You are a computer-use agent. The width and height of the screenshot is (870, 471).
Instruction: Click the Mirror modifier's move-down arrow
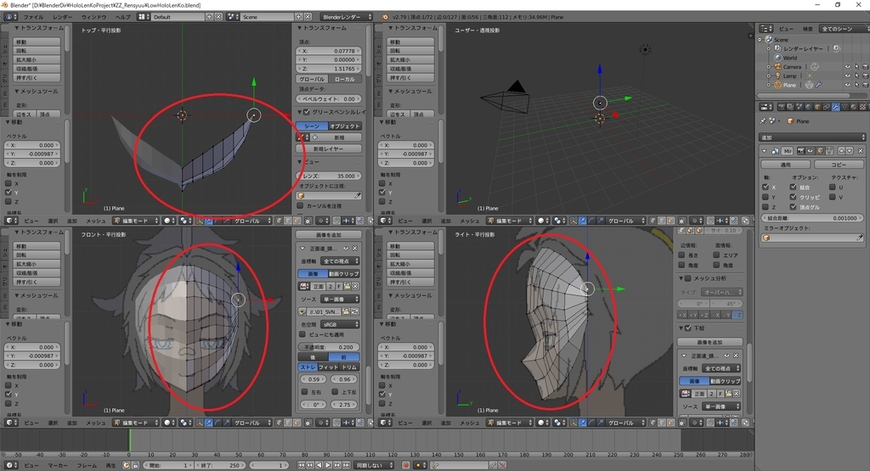click(x=850, y=151)
